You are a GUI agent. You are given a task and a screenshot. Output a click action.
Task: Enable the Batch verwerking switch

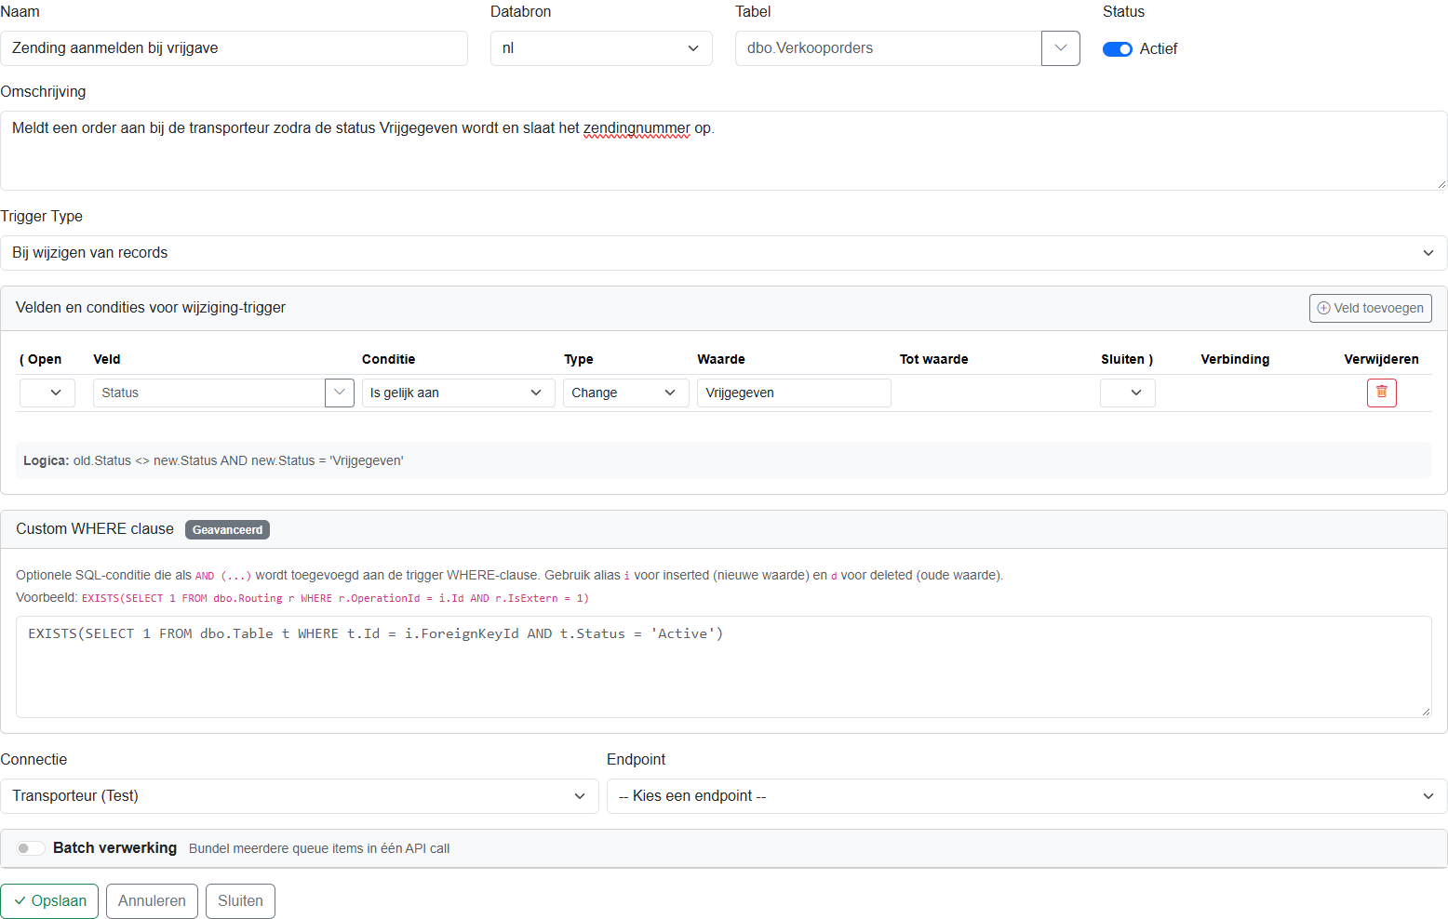[x=31, y=848]
